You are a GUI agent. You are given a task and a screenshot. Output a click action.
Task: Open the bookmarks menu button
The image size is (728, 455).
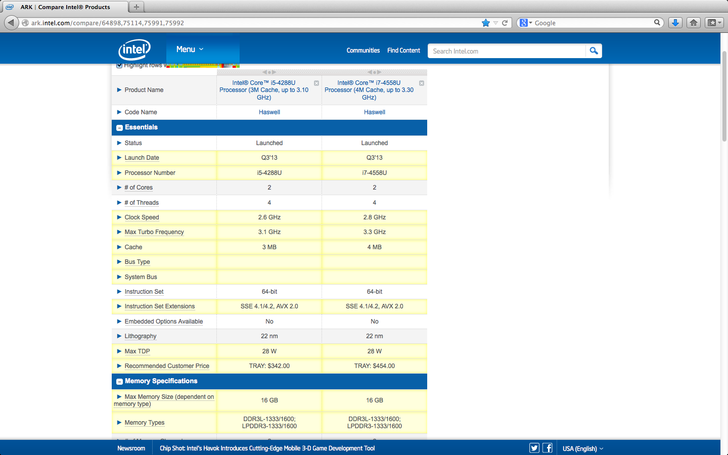(714, 23)
